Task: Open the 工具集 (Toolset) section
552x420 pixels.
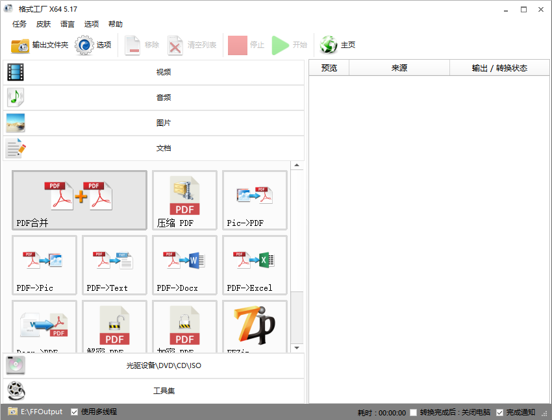Action: coord(162,391)
